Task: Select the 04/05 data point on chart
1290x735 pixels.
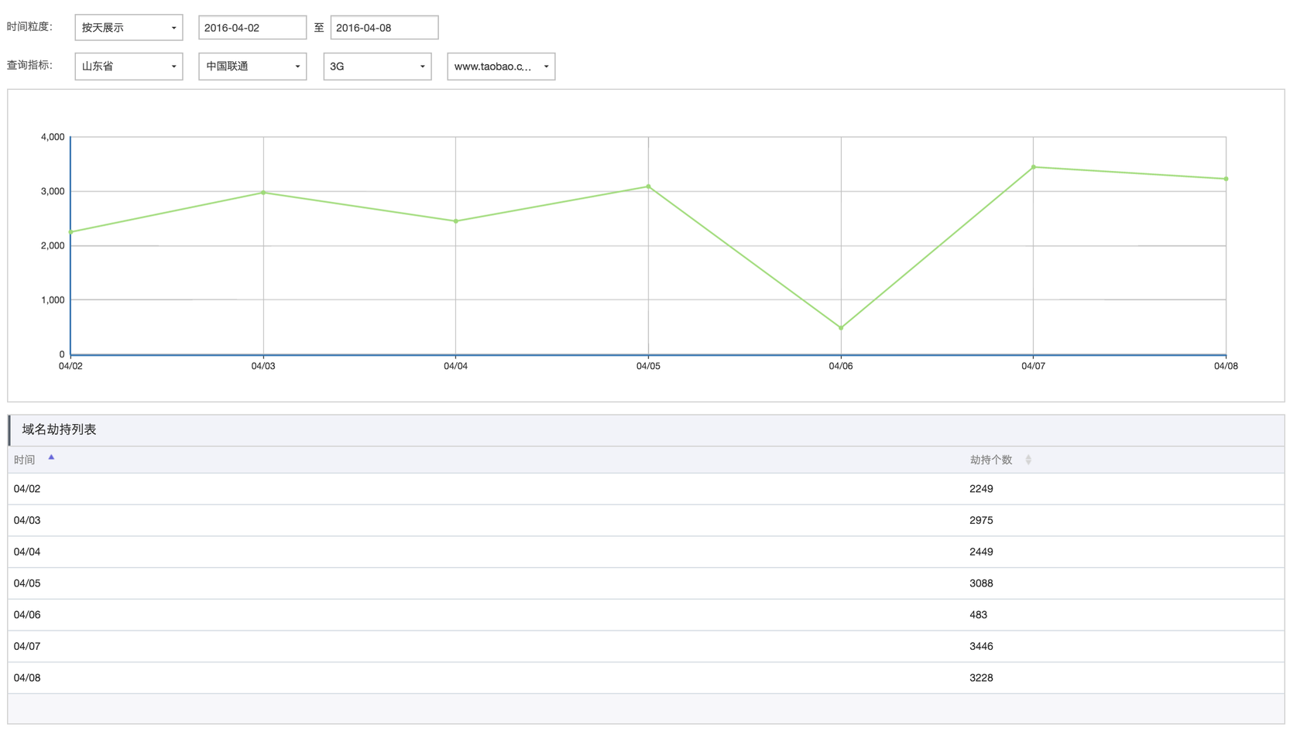Action: pyautogui.click(x=649, y=186)
